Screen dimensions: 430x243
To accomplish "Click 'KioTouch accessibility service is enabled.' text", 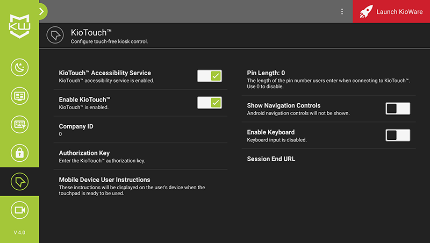I will pos(106,81).
